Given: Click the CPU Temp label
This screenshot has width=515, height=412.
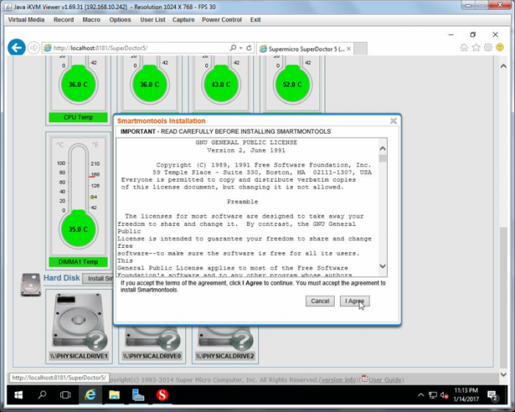Looking at the screenshot, I should pos(78,117).
